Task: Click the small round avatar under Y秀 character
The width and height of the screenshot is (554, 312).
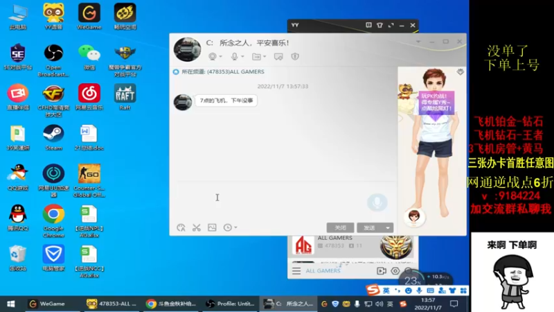Action: pos(414,216)
